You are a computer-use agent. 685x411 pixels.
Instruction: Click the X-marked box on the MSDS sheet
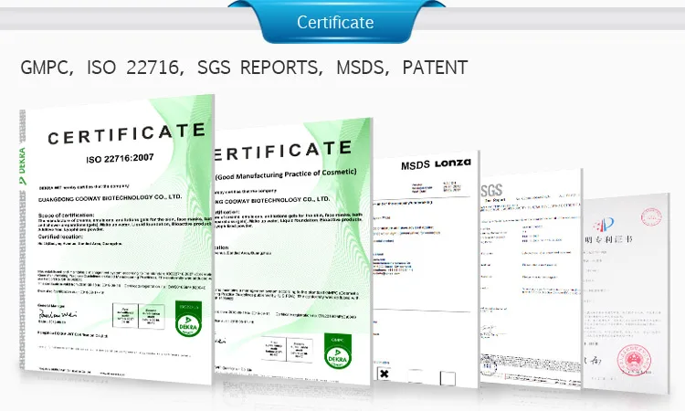(384, 374)
